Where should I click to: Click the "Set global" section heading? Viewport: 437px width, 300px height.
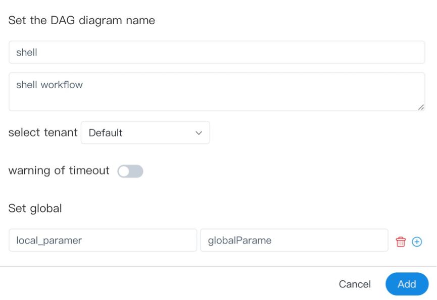[x=35, y=208]
